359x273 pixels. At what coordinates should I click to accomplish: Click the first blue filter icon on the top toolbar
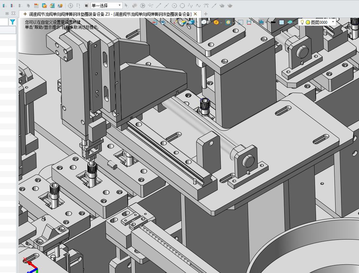point(4,6)
